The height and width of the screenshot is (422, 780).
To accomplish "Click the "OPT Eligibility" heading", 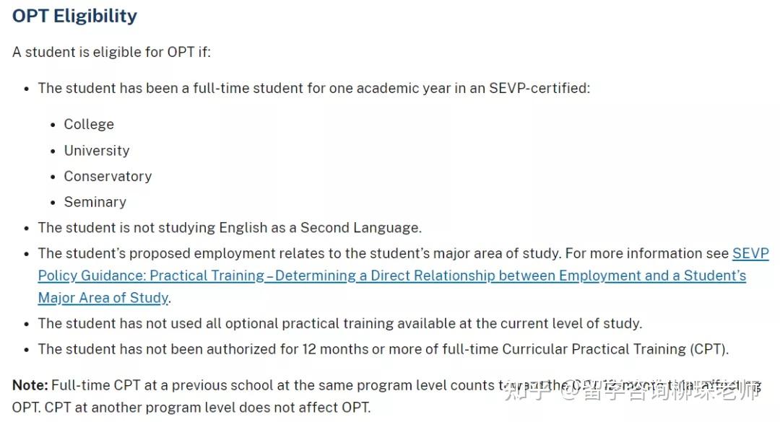I will coord(74,16).
